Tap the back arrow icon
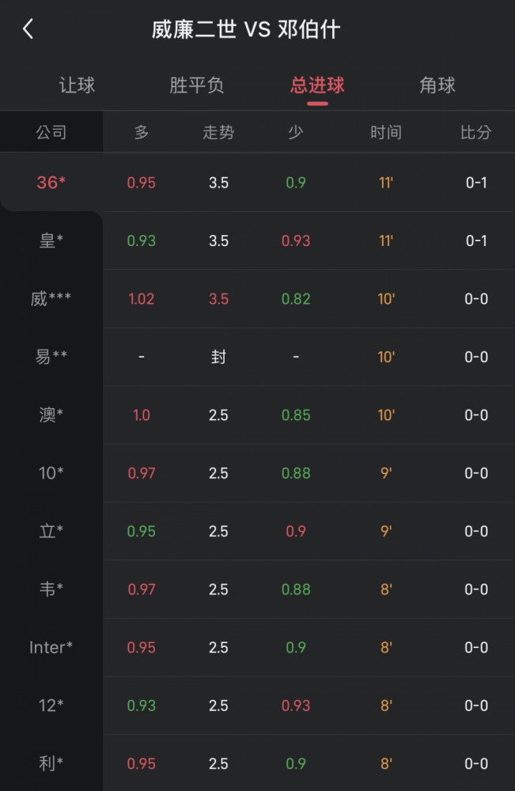 28,28
